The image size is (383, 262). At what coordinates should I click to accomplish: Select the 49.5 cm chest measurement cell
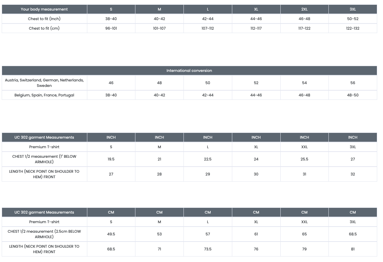click(x=111, y=234)
